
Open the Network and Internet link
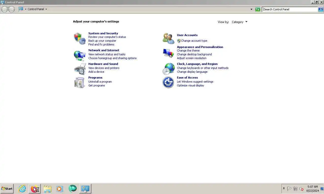tap(104, 50)
